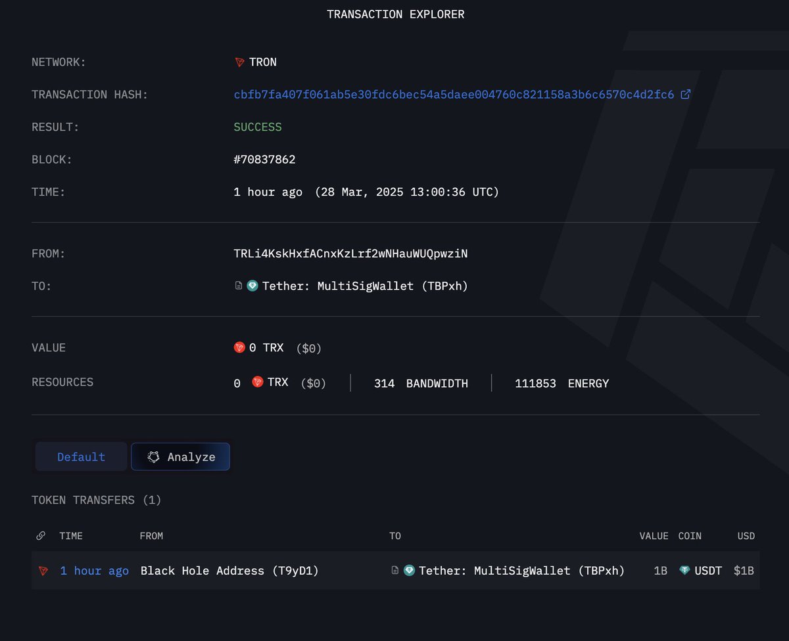Click the SUCCESS result text
This screenshot has height=641, width=789.
tap(258, 127)
